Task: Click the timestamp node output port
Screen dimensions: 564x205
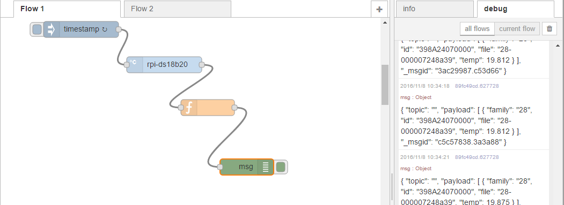Action: point(119,29)
